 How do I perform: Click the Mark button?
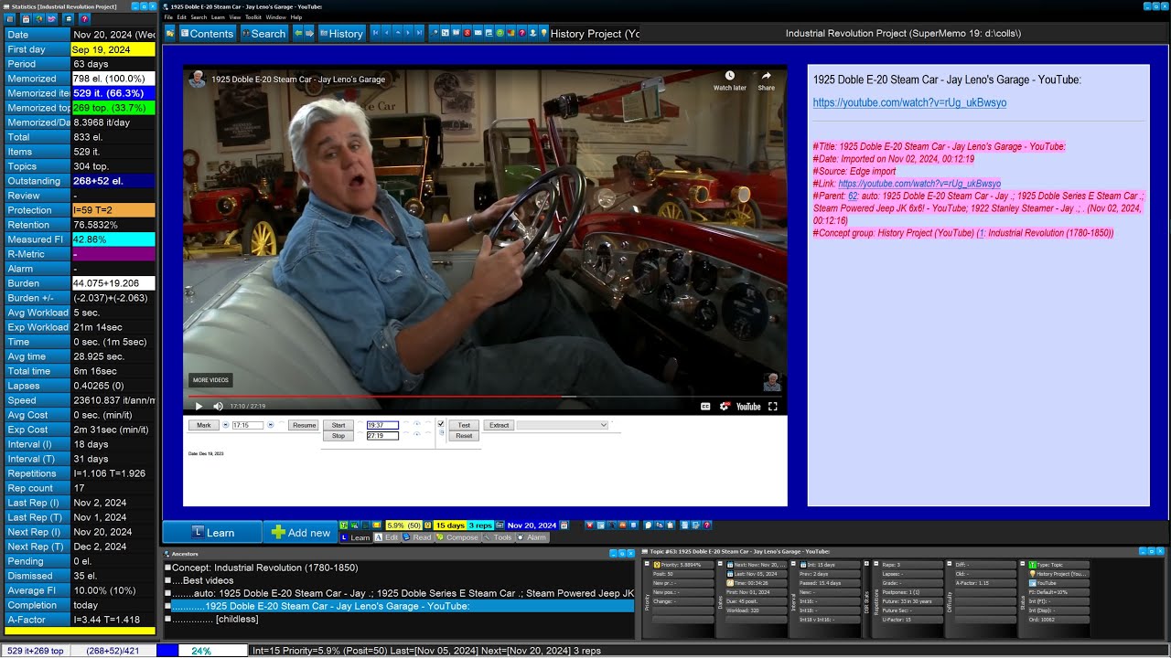204,425
